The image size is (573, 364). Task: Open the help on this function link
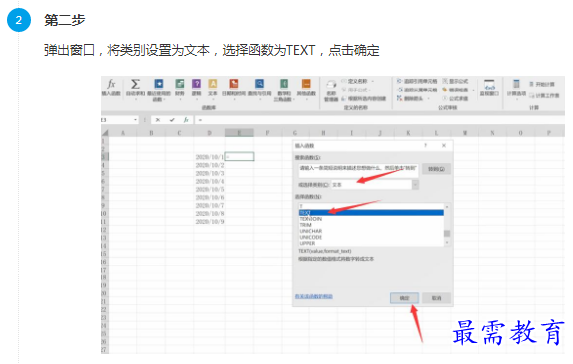click(x=314, y=296)
